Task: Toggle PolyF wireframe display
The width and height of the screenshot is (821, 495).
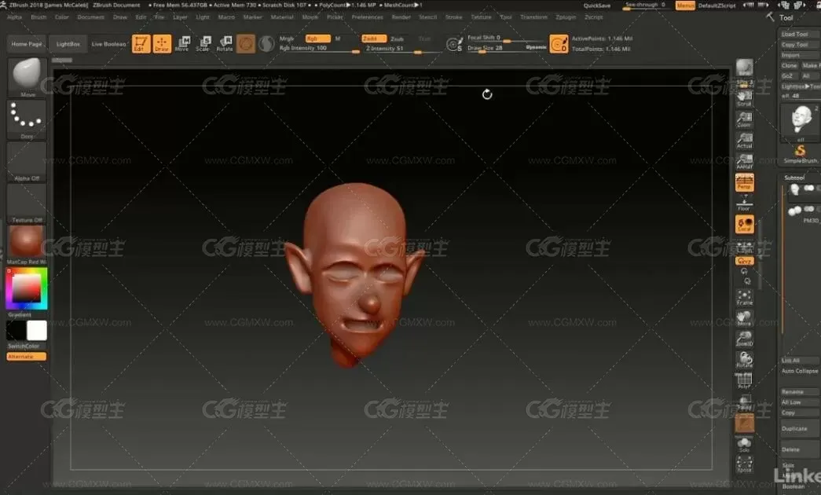Action: (744, 381)
